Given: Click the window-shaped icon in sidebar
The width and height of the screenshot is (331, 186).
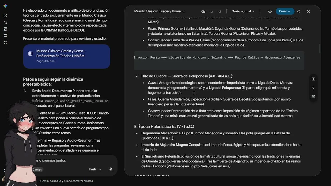Looking at the screenshot, I should pyautogui.click(x=5, y=36).
